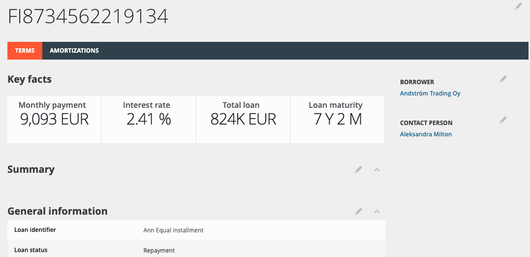Viewport: 530px width, 257px height.
Task: Click the Repayment status value
Action: (x=159, y=251)
